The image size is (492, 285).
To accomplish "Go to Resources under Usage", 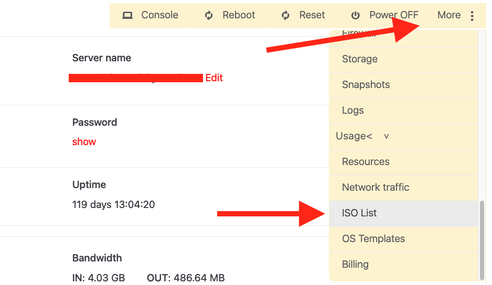I will pyautogui.click(x=366, y=161).
